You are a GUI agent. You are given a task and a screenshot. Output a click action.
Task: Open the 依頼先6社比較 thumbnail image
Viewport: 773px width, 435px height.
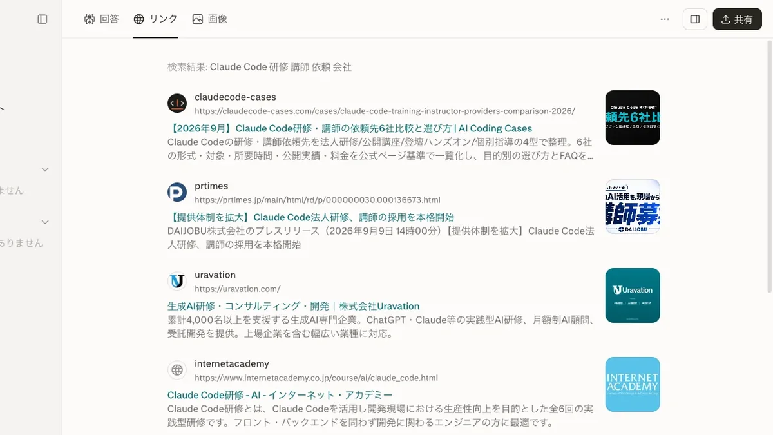click(633, 117)
